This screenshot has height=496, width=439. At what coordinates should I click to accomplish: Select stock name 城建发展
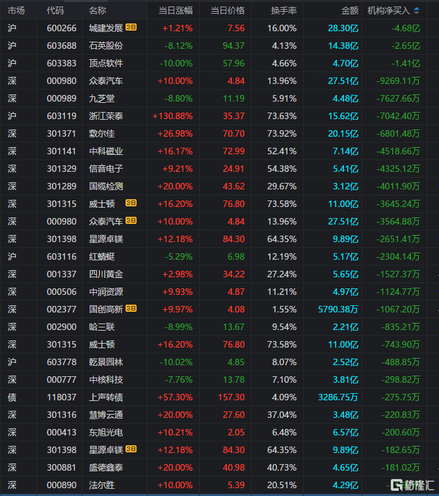106,28
